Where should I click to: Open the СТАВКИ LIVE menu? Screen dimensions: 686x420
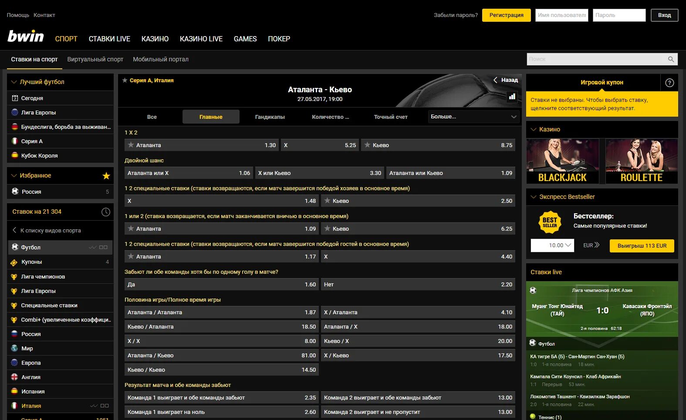[x=109, y=39]
